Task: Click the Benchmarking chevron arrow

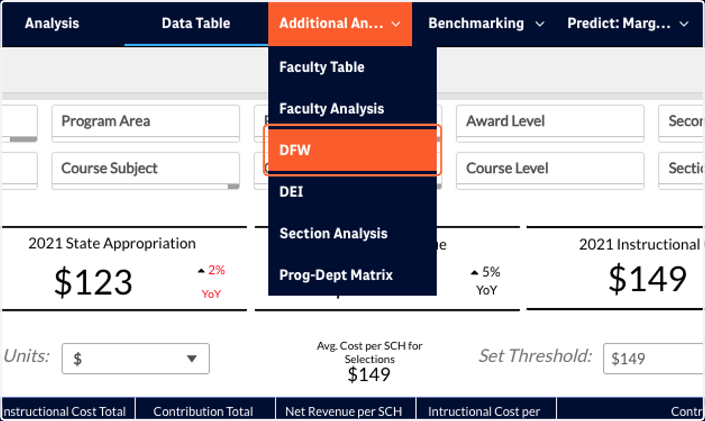Action: (x=540, y=24)
